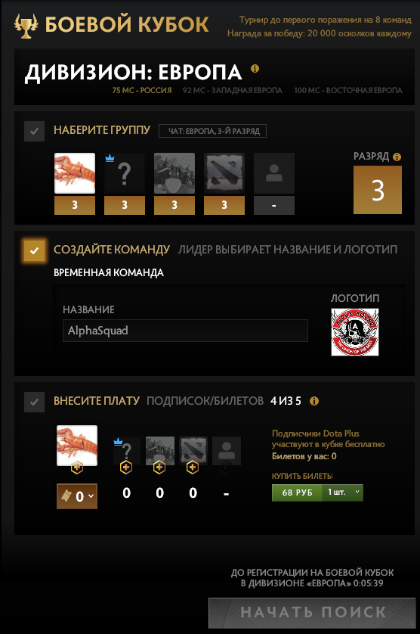The image size is (420, 634).
Task: Toggle the СОЗДАЙТЕ КОМАНДУ step checkbox
Action: click(34, 250)
